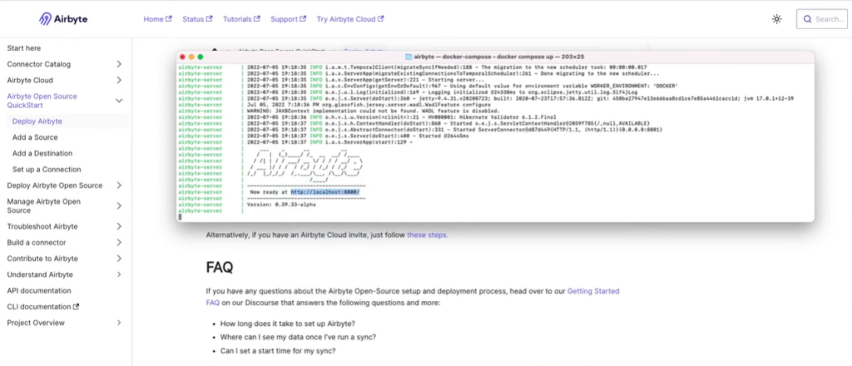Expand Project Overview chevron
852x366 pixels.
coord(119,323)
